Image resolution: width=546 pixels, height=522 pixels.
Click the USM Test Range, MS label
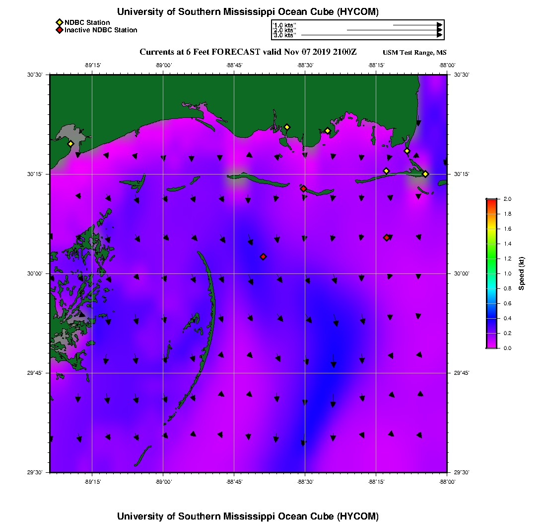coord(414,53)
